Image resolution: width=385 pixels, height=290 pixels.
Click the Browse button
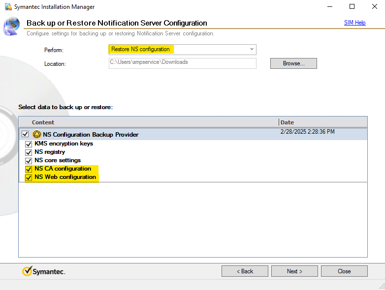[x=293, y=63]
